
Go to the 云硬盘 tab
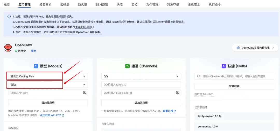(x=65, y=5)
